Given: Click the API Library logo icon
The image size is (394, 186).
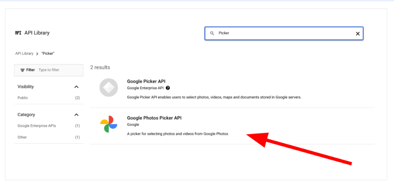Looking at the screenshot, I should click(x=18, y=33).
